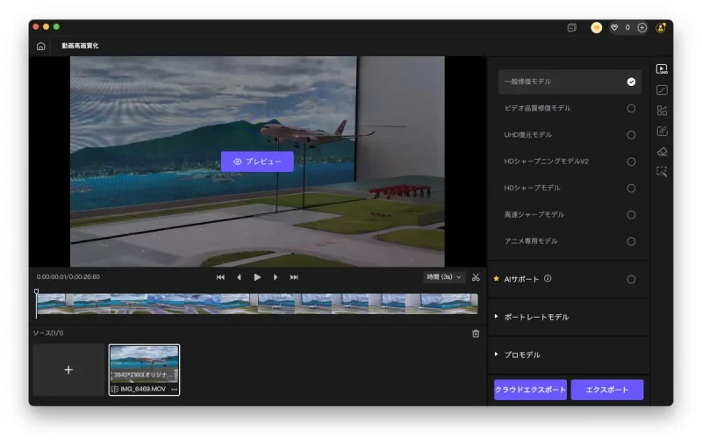Choose the アニメ専用モデル option

631,240
